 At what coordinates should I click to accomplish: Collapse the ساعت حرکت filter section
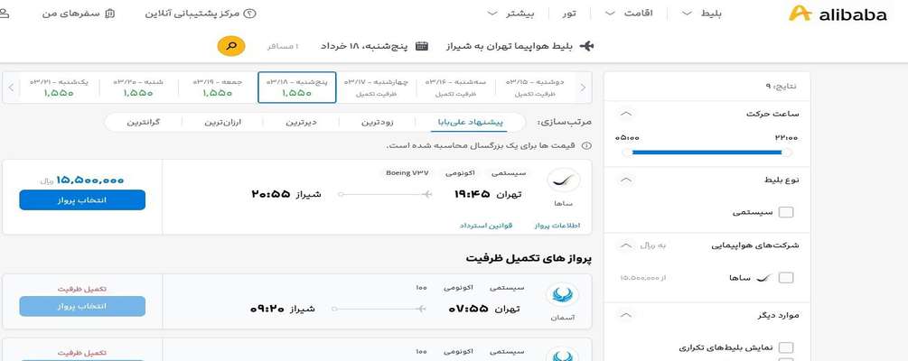pyautogui.click(x=626, y=114)
